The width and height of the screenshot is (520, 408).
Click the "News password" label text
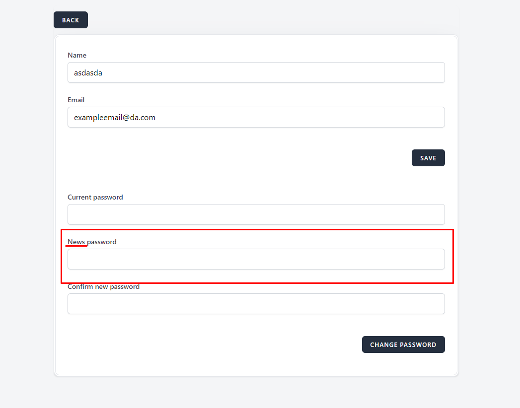(92, 242)
